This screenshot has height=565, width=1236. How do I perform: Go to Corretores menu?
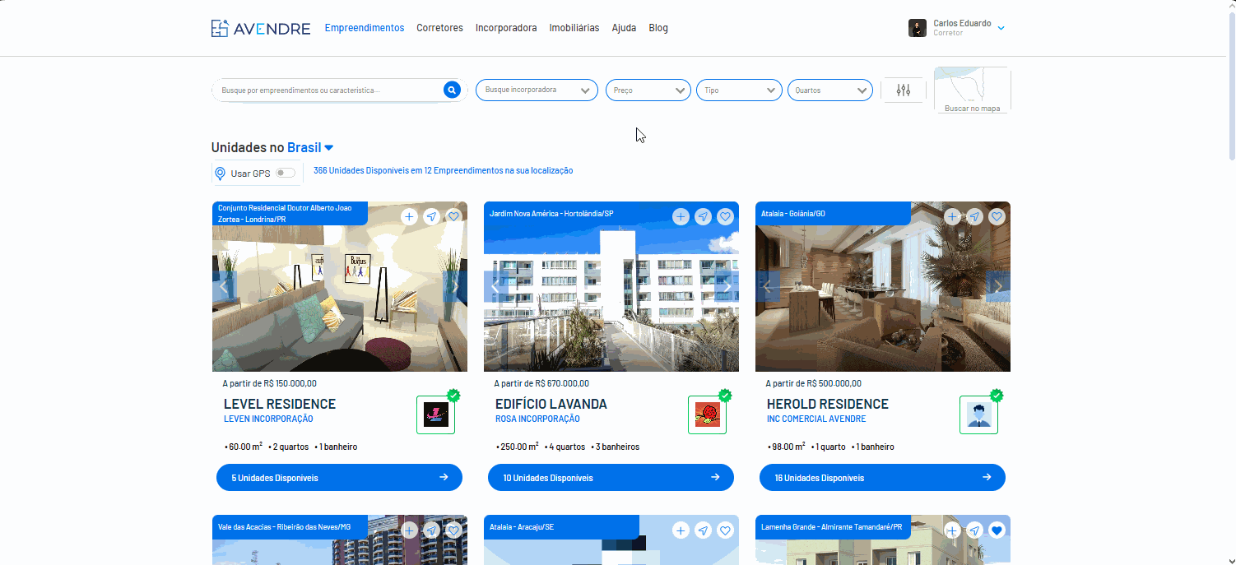pos(439,28)
